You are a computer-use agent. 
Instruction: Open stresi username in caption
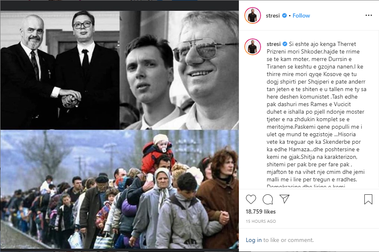pyautogui.click(x=274, y=44)
